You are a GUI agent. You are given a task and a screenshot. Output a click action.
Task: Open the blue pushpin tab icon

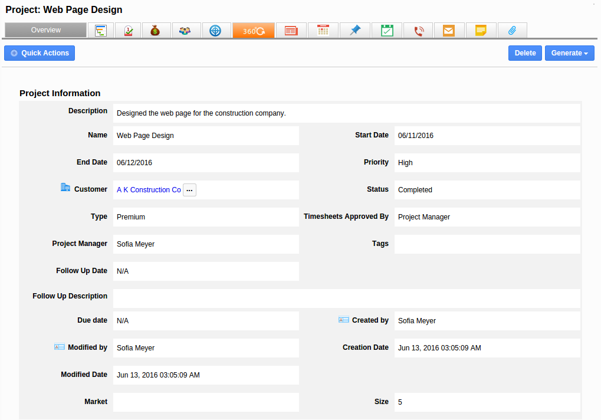coord(355,30)
